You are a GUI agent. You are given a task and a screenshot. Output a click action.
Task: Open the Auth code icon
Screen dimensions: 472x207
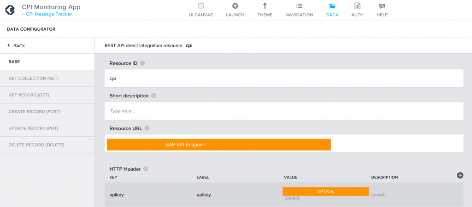click(357, 6)
